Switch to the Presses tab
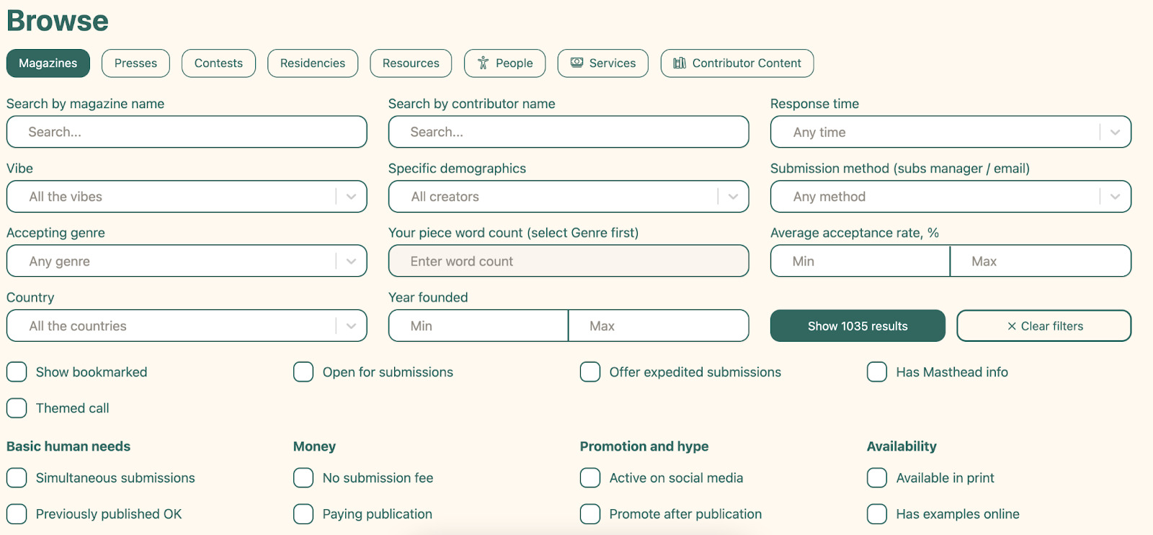This screenshot has height=535, width=1153. [x=135, y=63]
